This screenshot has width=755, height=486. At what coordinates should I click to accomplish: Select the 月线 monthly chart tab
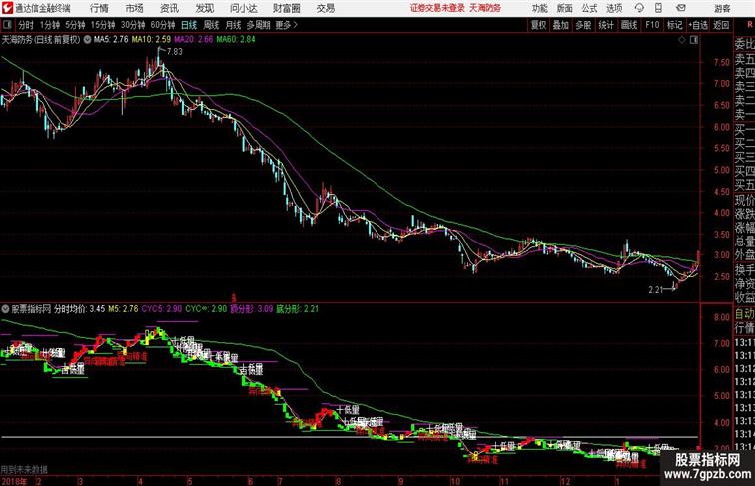coord(233,25)
